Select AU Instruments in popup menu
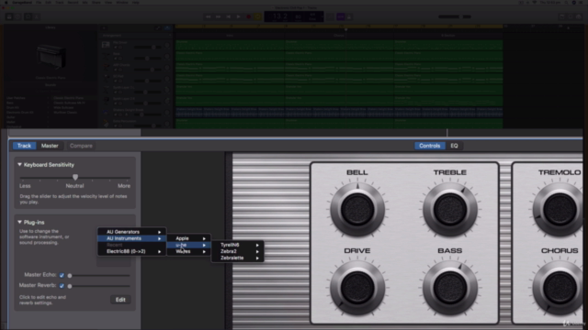This screenshot has width=588, height=330. pos(131,238)
